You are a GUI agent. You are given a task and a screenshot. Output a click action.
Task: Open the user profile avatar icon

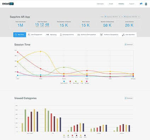pos(146,4)
